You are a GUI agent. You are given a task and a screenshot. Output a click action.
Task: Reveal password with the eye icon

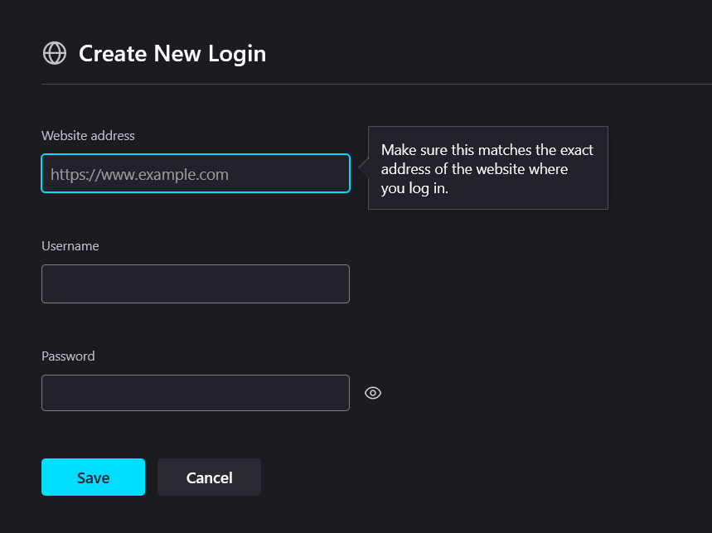coord(373,393)
